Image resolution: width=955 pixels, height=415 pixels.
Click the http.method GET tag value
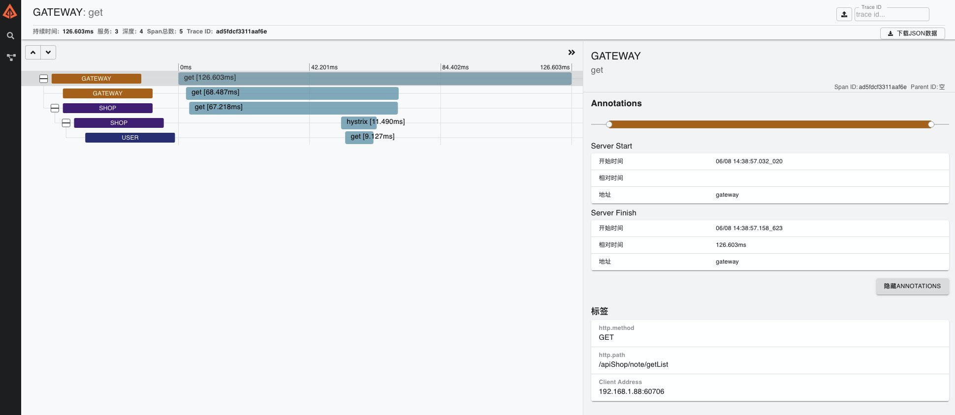[606, 337]
